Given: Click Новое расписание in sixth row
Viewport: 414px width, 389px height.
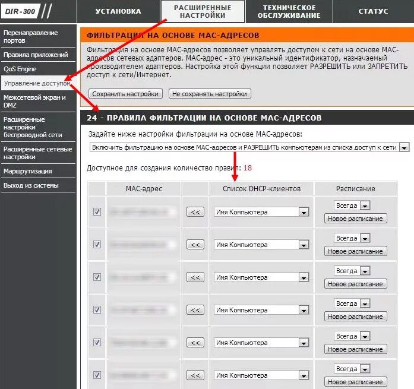Looking at the screenshot, I should [x=355, y=382].
